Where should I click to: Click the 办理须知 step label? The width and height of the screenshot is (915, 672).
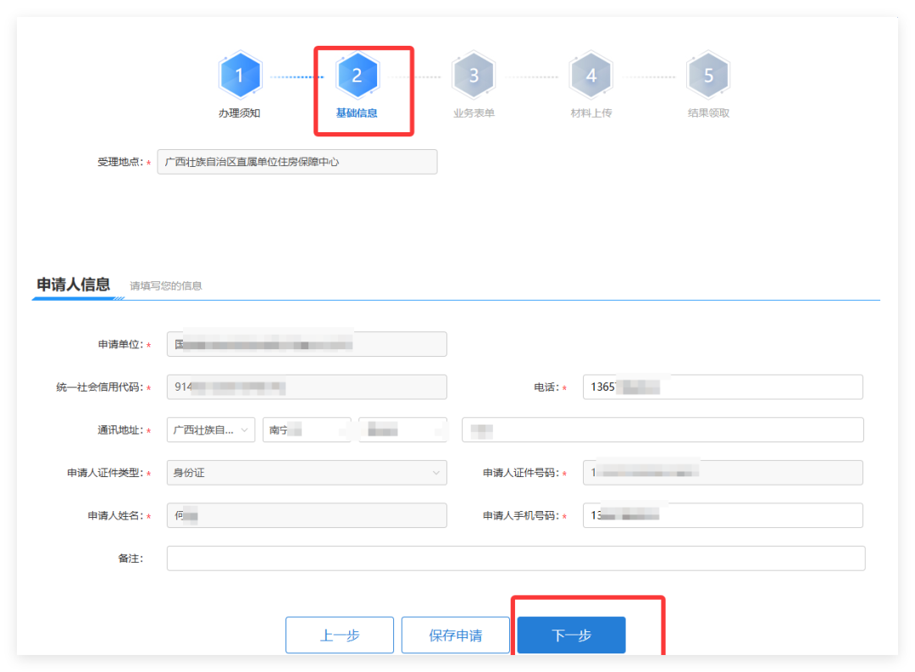(x=240, y=113)
